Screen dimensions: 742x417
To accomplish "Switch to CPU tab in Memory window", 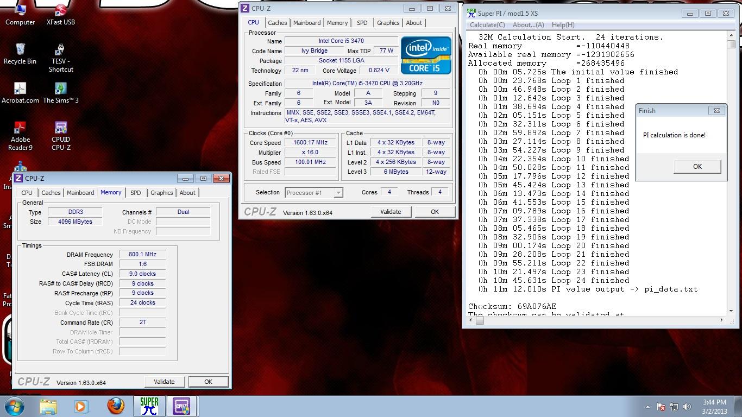I will click(27, 193).
